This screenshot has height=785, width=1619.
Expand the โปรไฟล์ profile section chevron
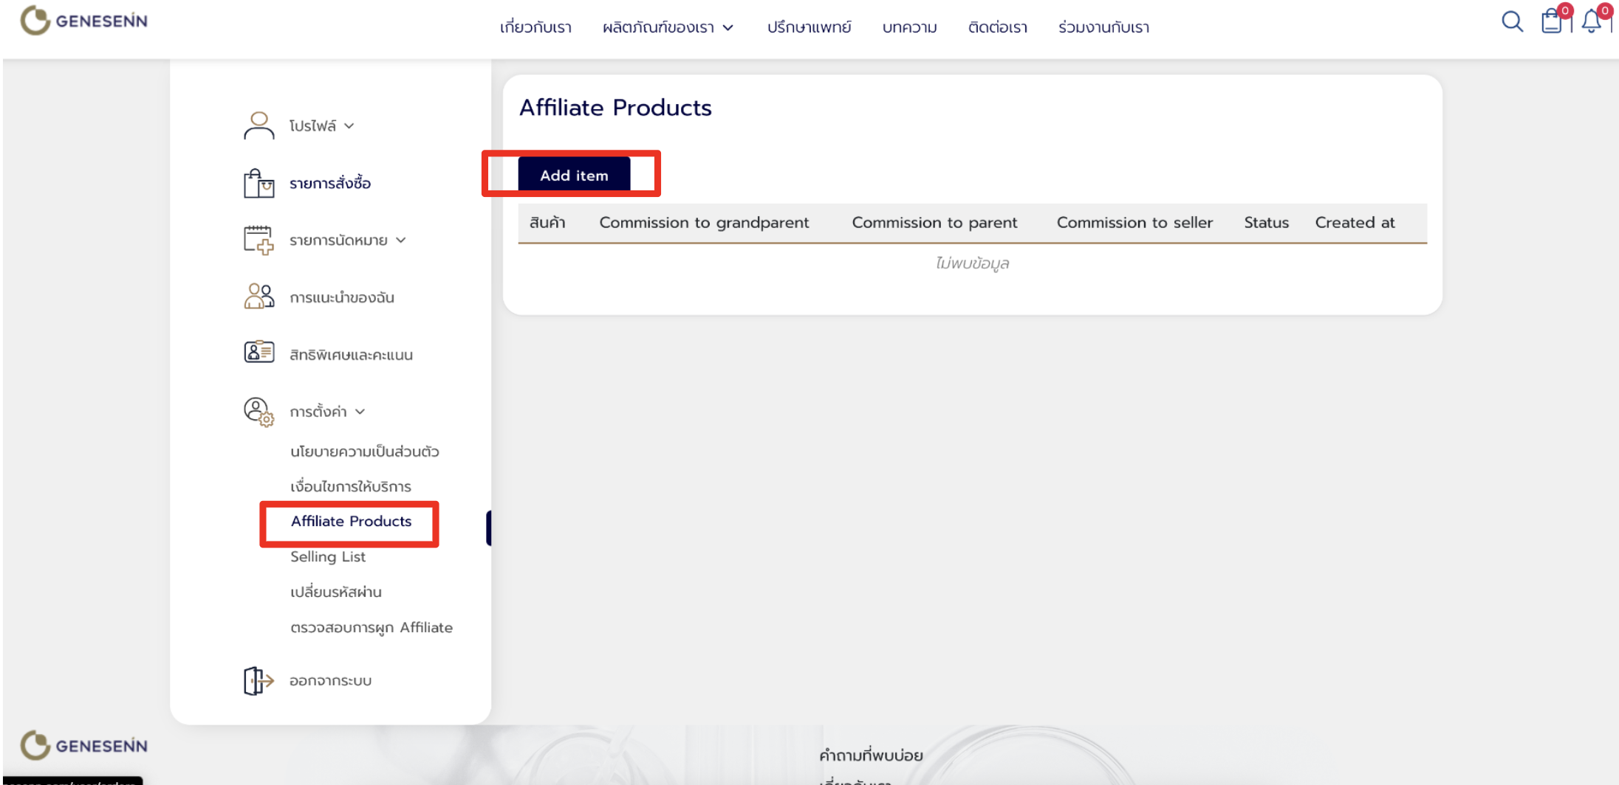pos(349,126)
